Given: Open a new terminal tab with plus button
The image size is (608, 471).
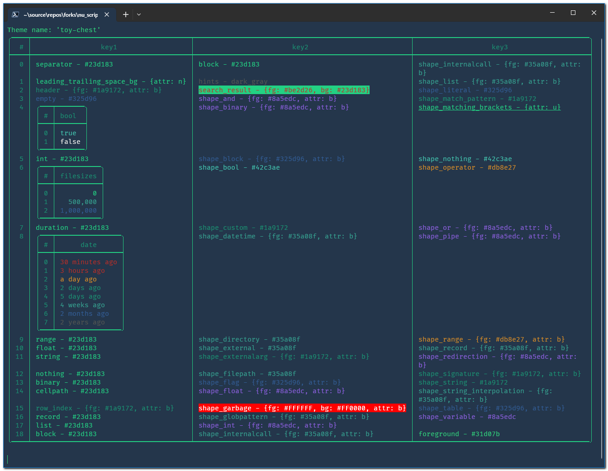Looking at the screenshot, I should coord(126,14).
